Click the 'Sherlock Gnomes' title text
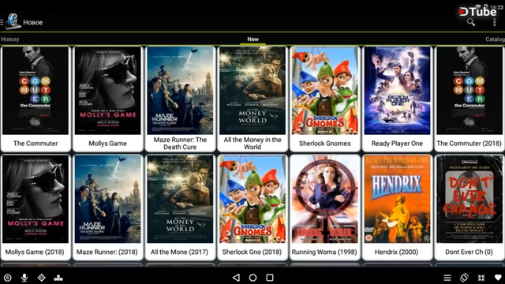Screen dimensions: 505x284 [x=324, y=144]
